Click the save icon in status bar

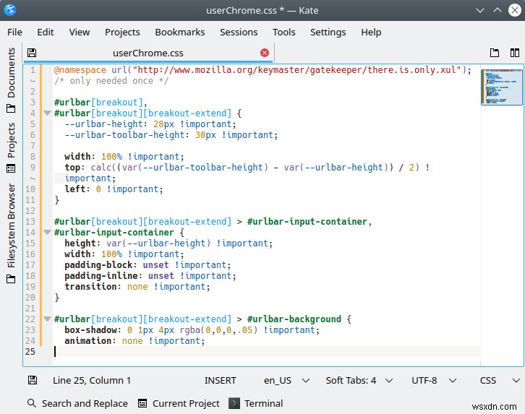[33, 380]
